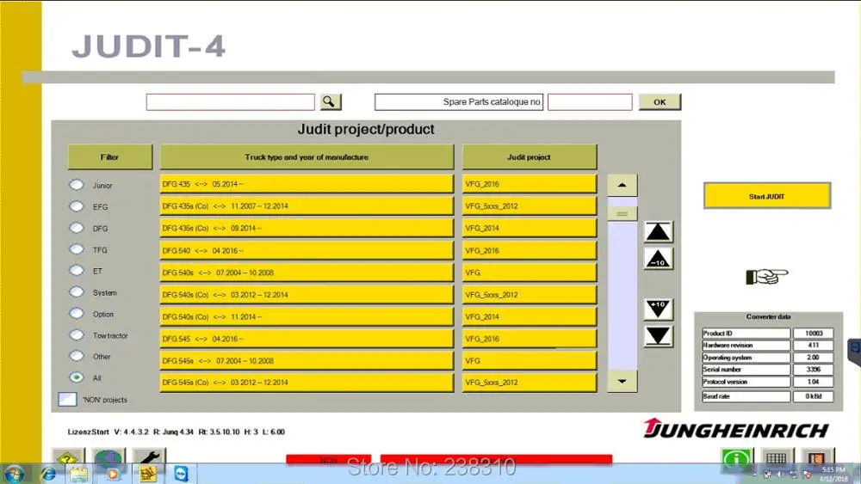Advance list ten entries (+10 triangle)
Image resolution: width=861 pixels, height=484 pixels.
coord(658,309)
